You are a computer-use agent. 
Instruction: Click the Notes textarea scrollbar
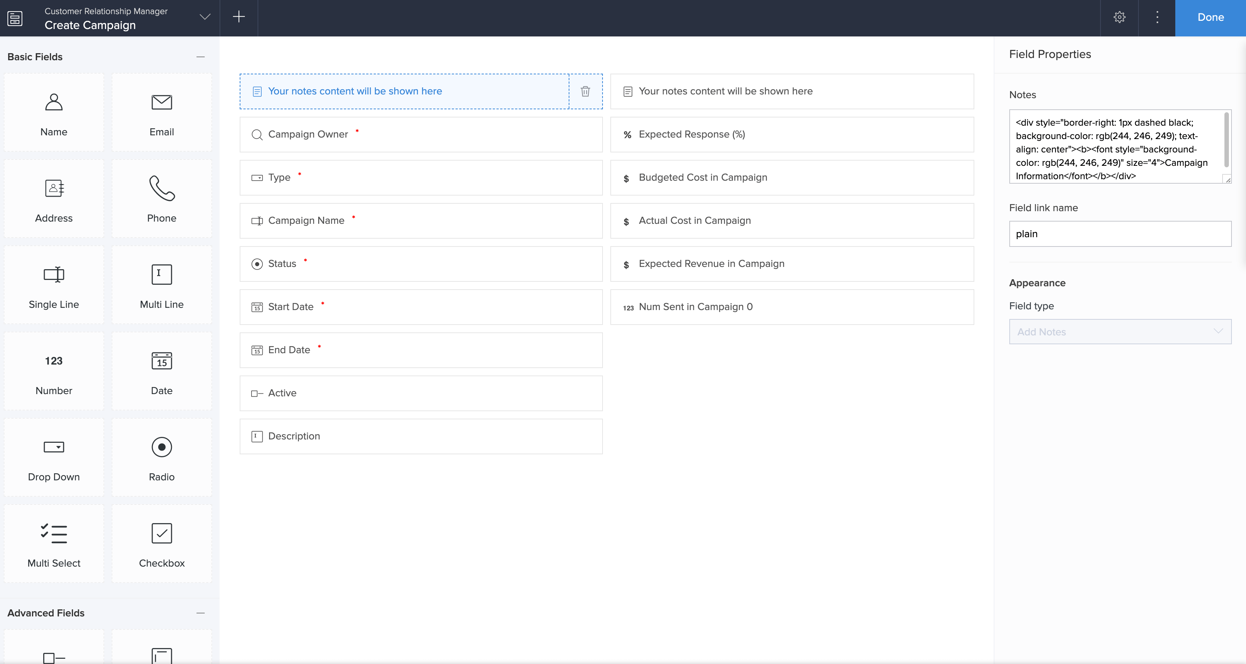1226,140
